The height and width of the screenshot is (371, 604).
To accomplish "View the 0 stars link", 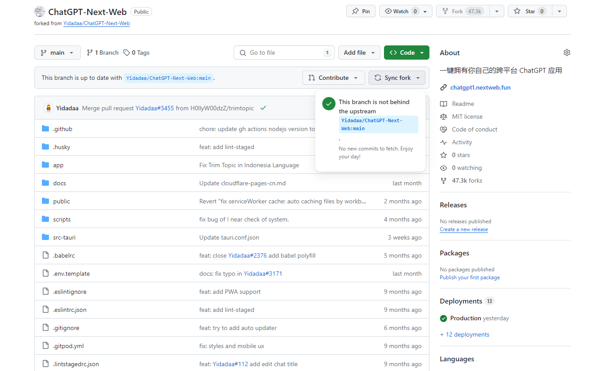I will coord(461,155).
